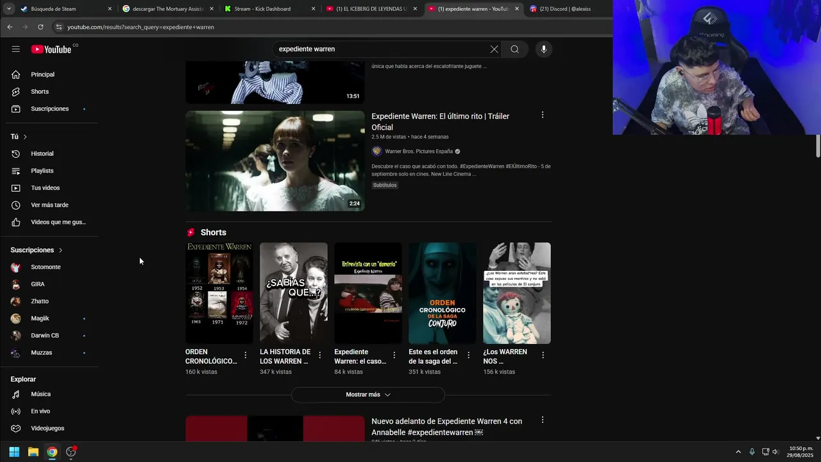Screen dimensions: 821x462
Task: Play the ¿SABÍAS QUE...? short thumbnail
Action: 294,293
